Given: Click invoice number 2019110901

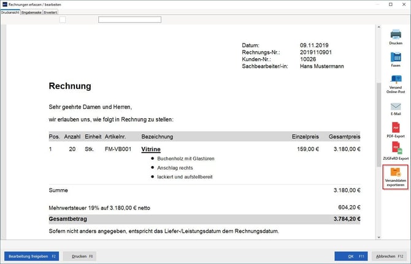Looking at the screenshot, I should click(316, 52).
